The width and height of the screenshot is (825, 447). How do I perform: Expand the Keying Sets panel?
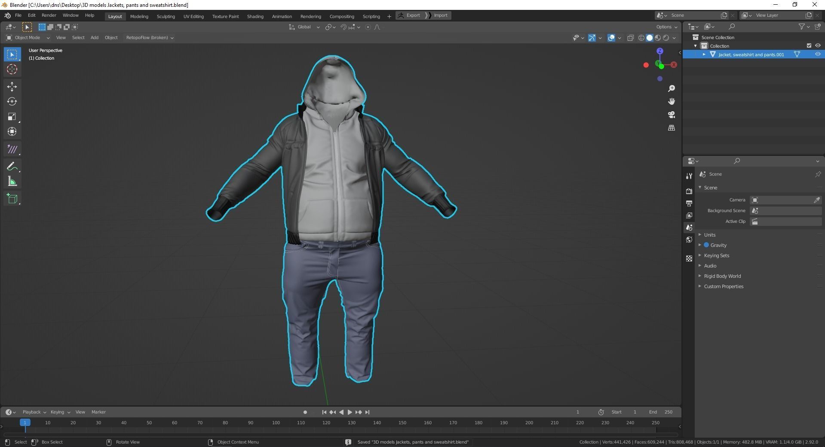(716, 255)
